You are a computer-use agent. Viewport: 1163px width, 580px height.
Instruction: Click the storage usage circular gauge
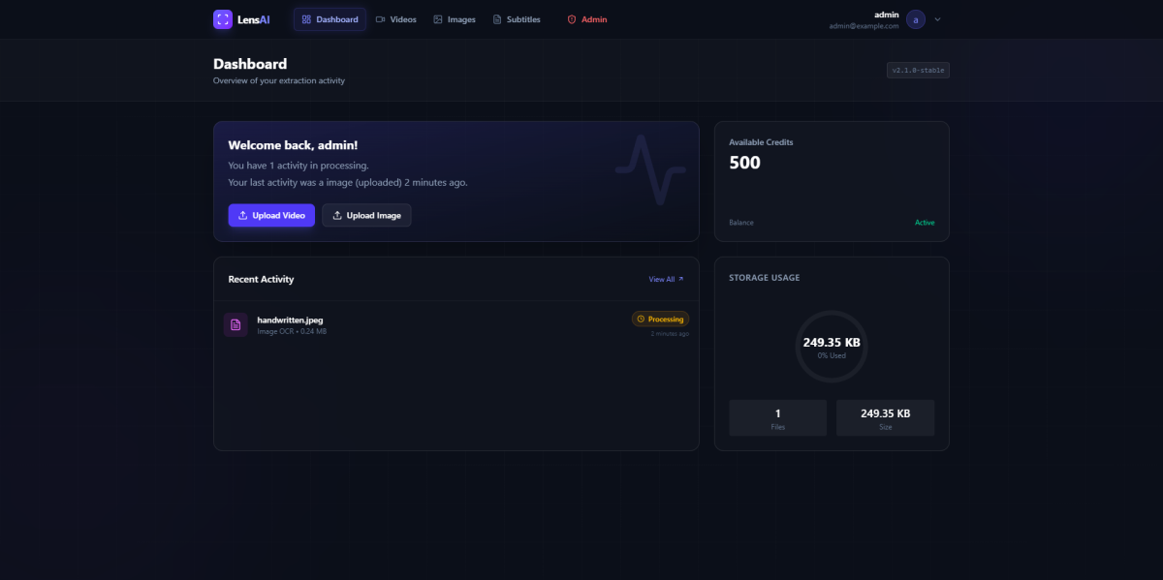tap(832, 347)
